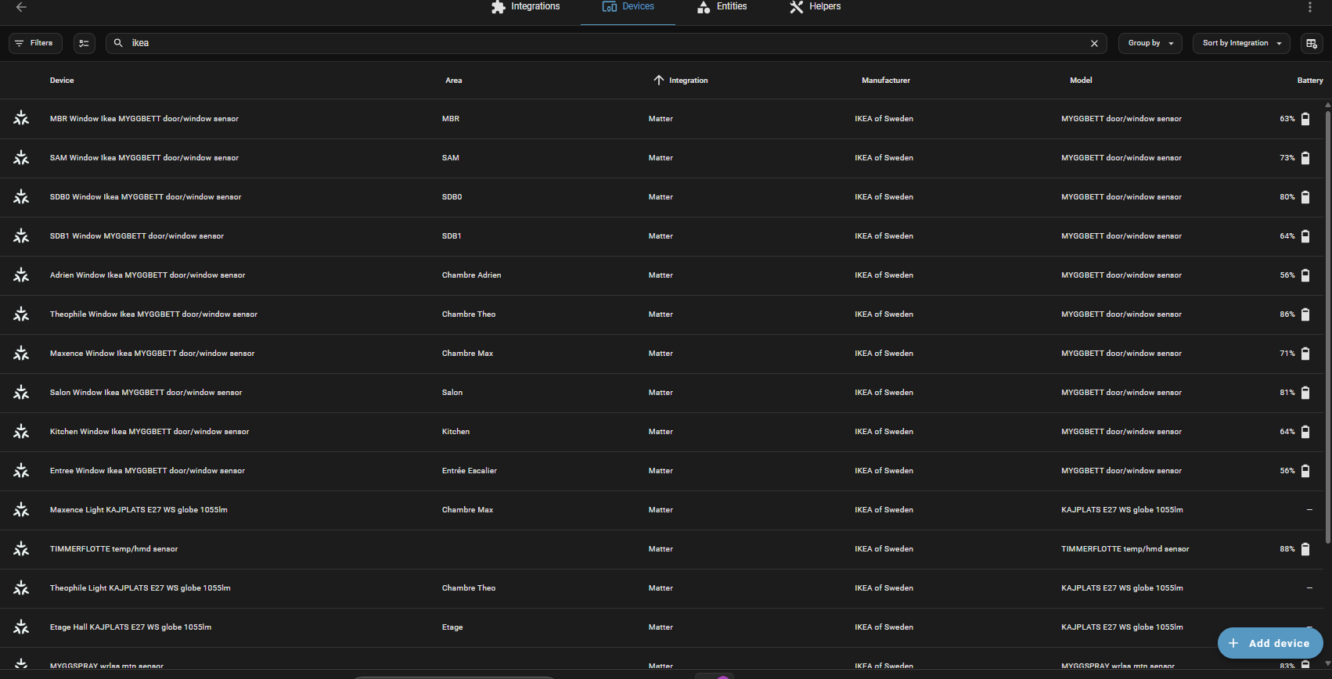
Task: Sort by the Battery column header
Action: [x=1310, y=81]
